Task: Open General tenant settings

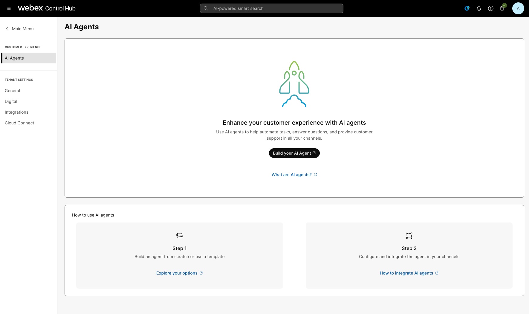Action: click(x=13, y=91)
